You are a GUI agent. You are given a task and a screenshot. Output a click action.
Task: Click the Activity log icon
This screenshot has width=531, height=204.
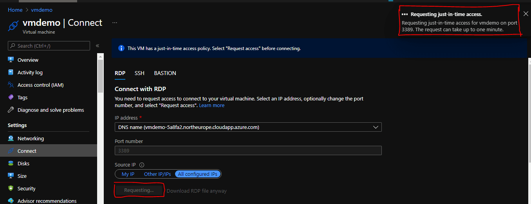[11, 72]
